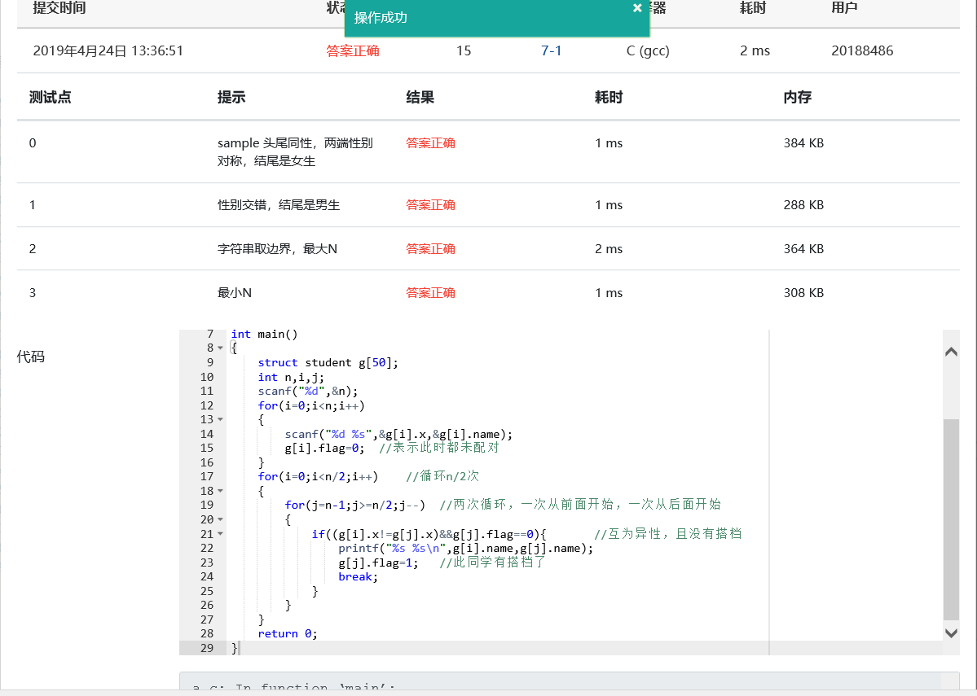The height and width of the screenshot is (696, 977).
Task: Click 答案正确 result for test point 0
Action: click(430, 142)
